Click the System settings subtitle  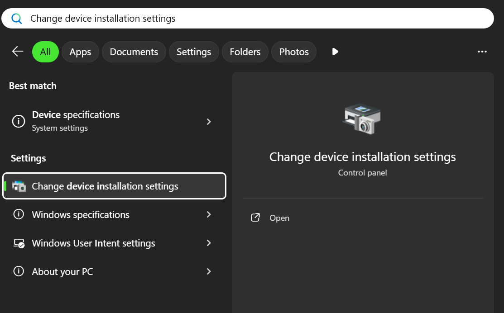[x=60, y=128]
